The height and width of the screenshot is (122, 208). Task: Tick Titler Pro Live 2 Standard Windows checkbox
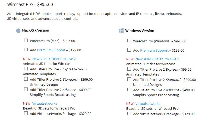(x=129, y=79)
